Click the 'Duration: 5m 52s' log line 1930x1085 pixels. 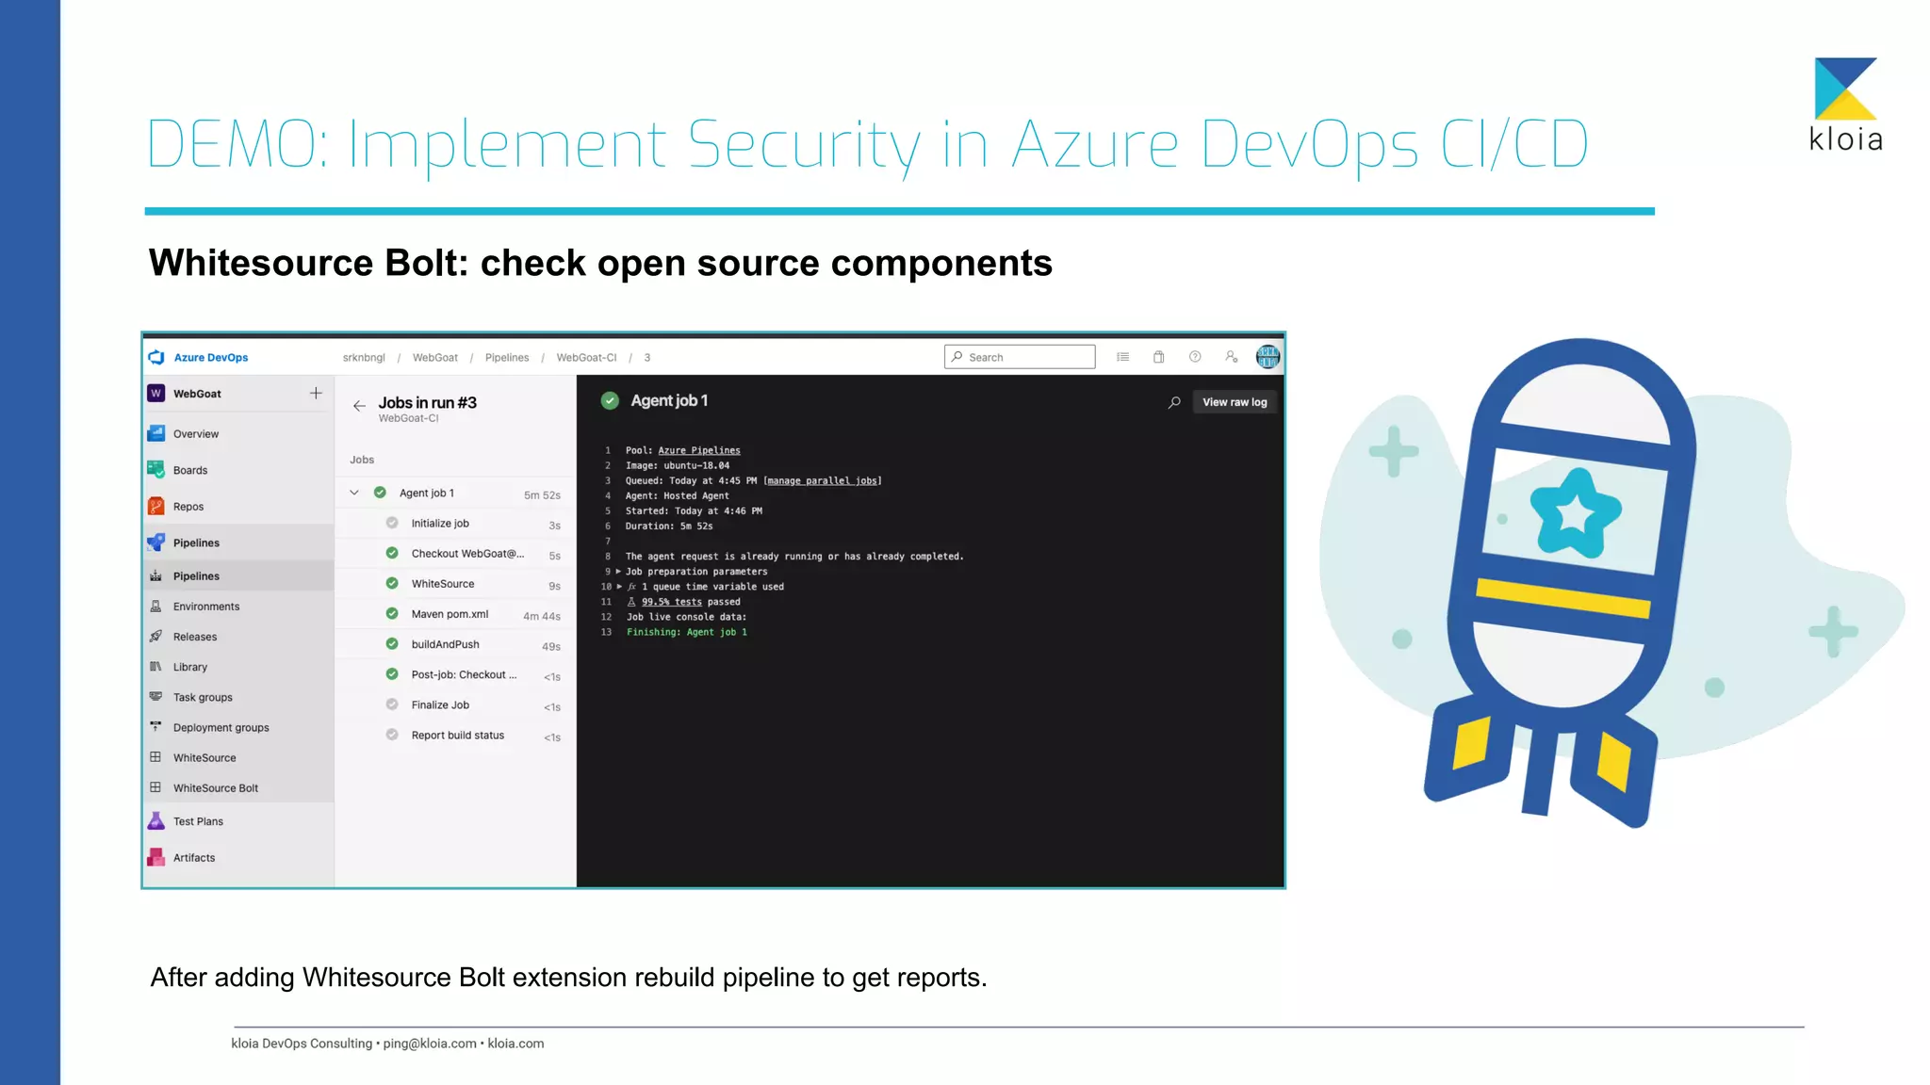669,526
